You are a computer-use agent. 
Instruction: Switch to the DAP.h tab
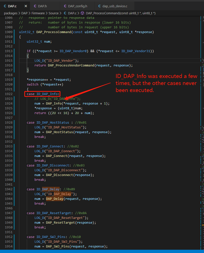42,6
